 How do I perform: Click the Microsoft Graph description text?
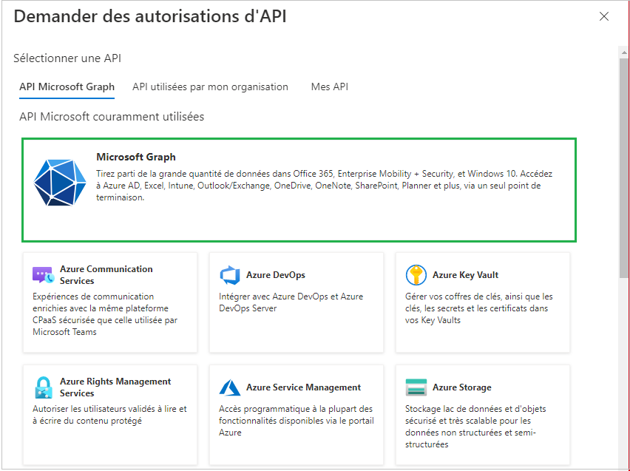[324, 186]
